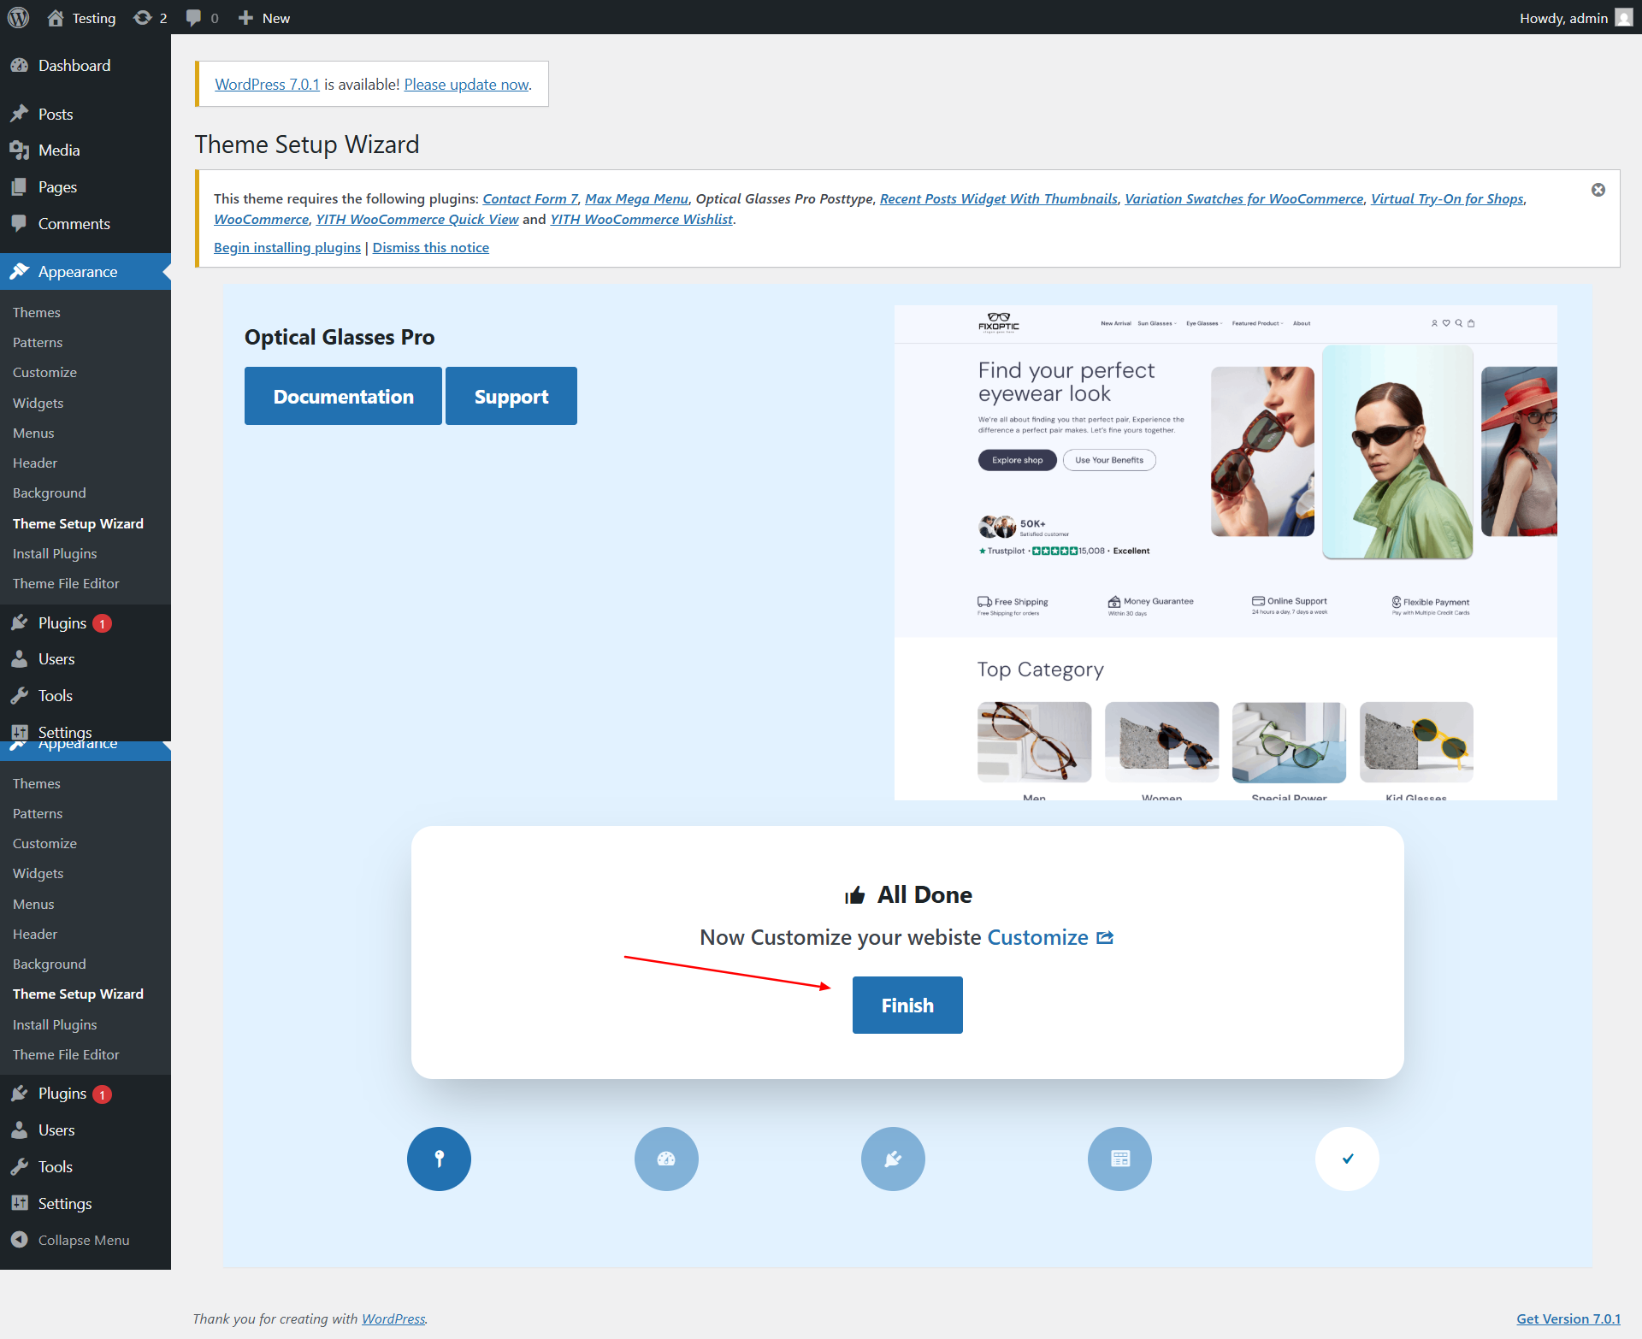1642x1339 pixels.
Task: Click the Finish button
Action: pos(907,1005)
